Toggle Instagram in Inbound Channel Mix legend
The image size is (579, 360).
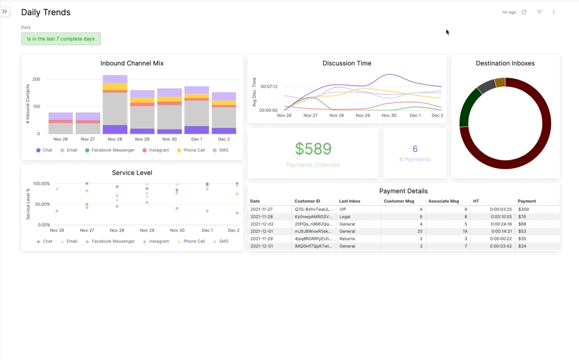pos(156,151)
